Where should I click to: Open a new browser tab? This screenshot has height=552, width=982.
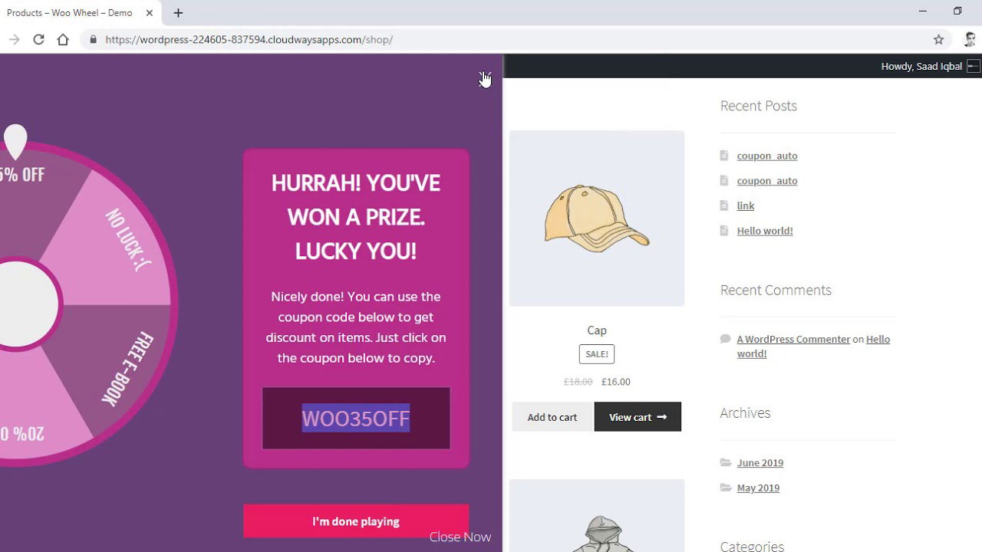[x=178, y=13]
